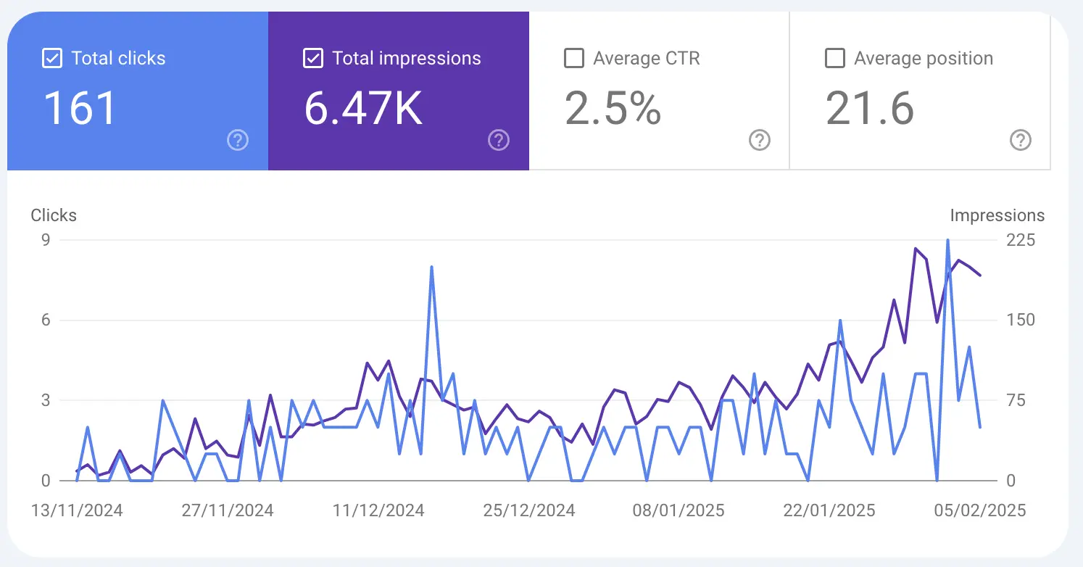Click the 13/11/2024 date label

(x=77, y=510)
